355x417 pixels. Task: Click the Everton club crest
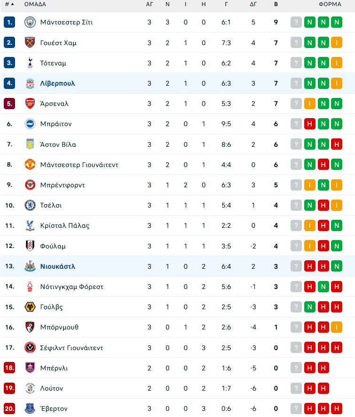(x=30, y=409)
